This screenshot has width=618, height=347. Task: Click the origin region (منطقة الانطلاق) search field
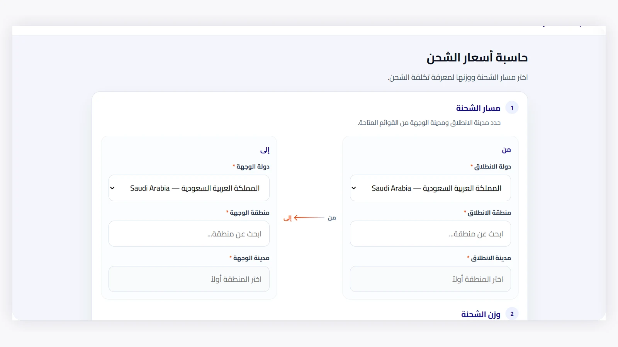pos(430,234)
